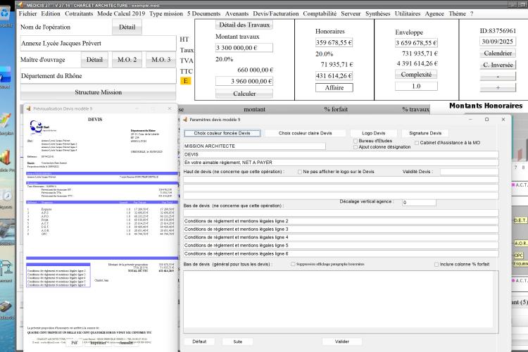Open Structure Mission

point(98,92)
